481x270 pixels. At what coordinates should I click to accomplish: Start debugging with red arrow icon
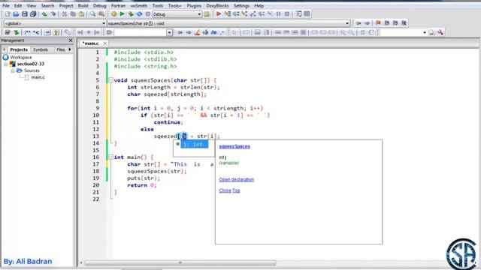coord(219,14)
